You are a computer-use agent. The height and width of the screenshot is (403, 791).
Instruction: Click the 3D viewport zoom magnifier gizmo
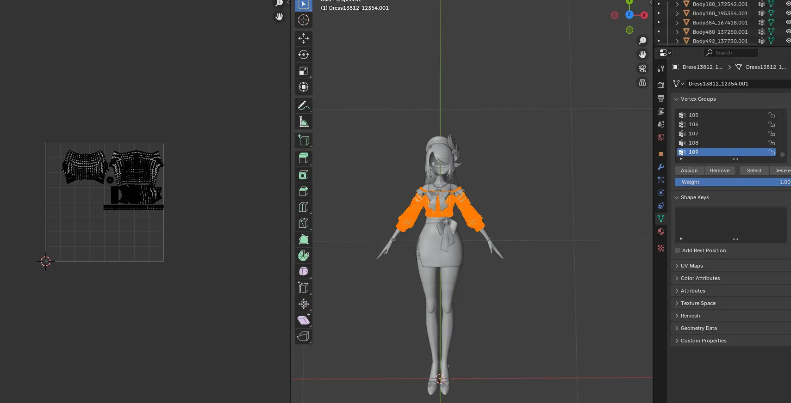coord(642,41)
